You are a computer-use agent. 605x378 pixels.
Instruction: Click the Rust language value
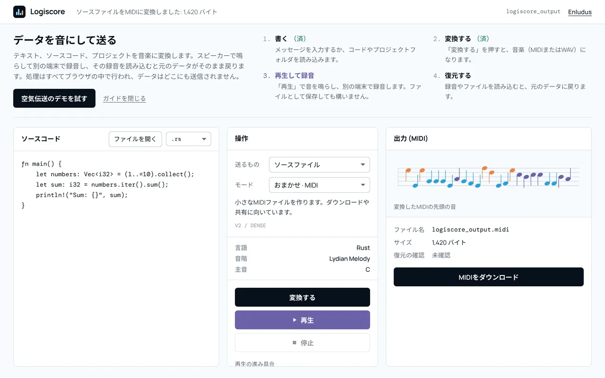(363, 248)
